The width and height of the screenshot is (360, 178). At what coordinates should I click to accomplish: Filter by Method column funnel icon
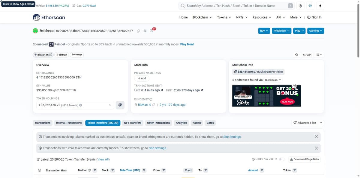point(95,170)
